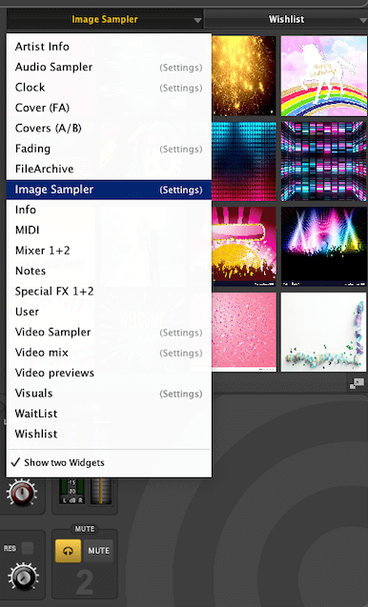
Task: Pick the neon equalizer room thumbnail
Action: 323,161
